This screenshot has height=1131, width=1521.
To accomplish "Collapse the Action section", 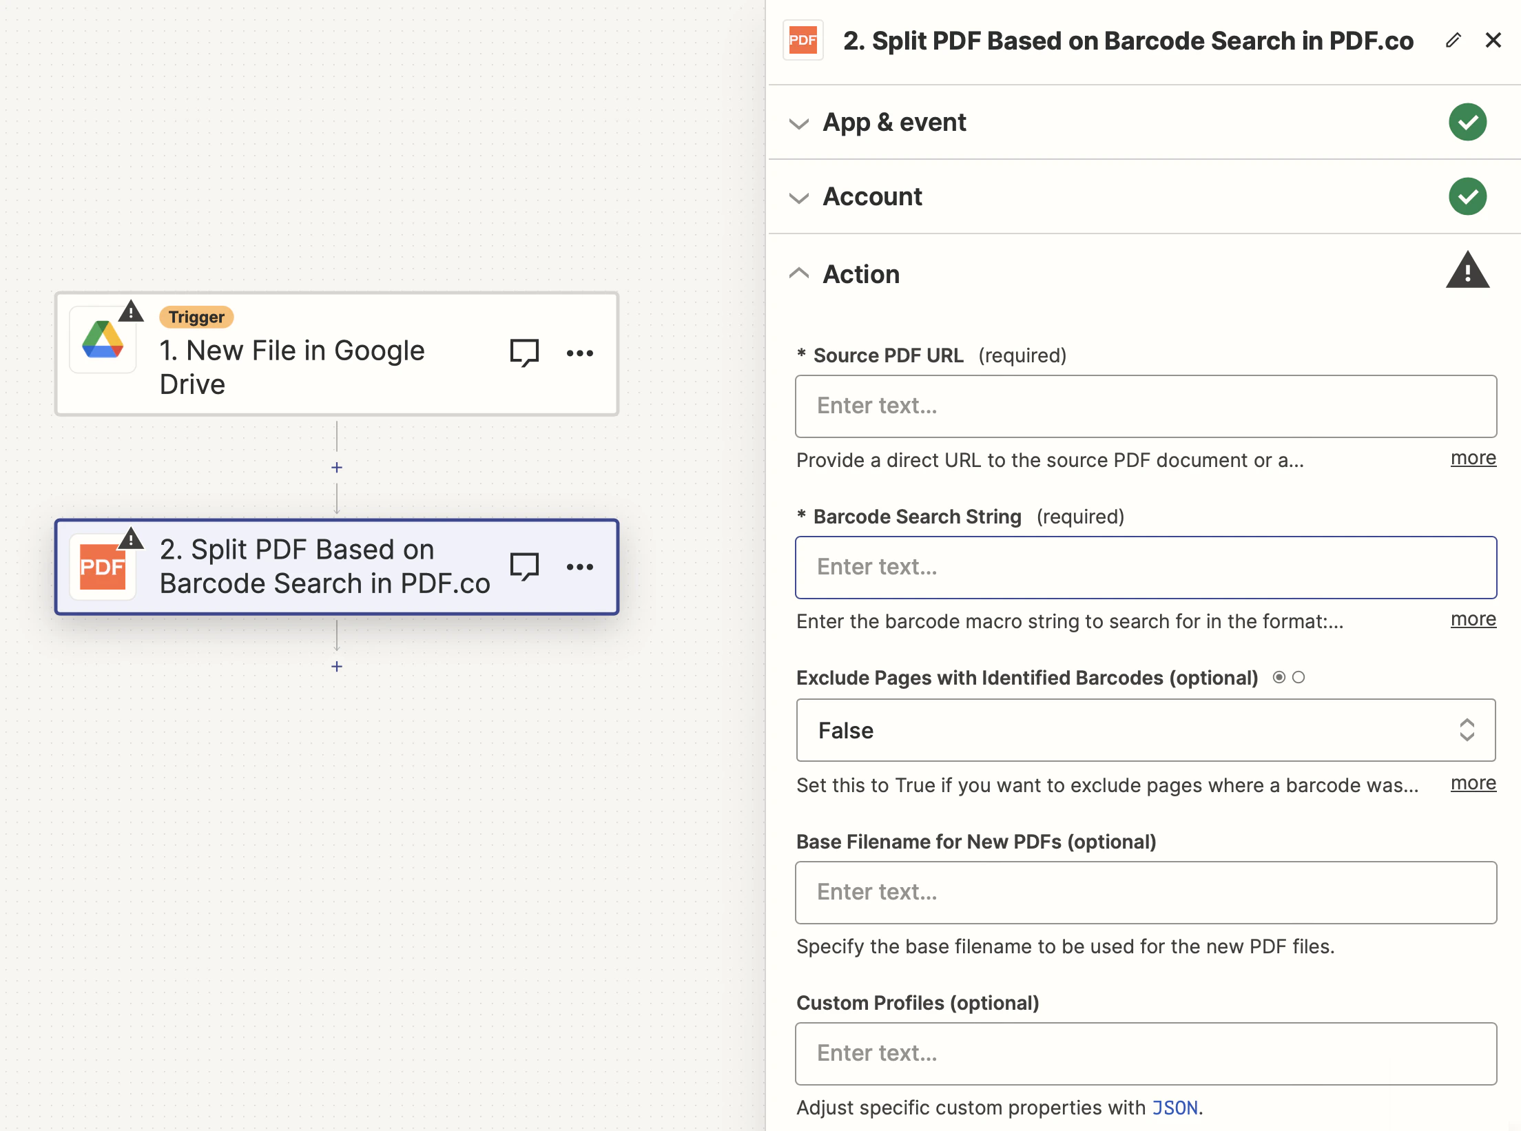I will pyautogui.click(x=861, y=274).
